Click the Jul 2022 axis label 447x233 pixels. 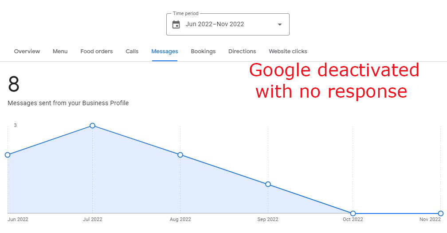tap(92, 219)
